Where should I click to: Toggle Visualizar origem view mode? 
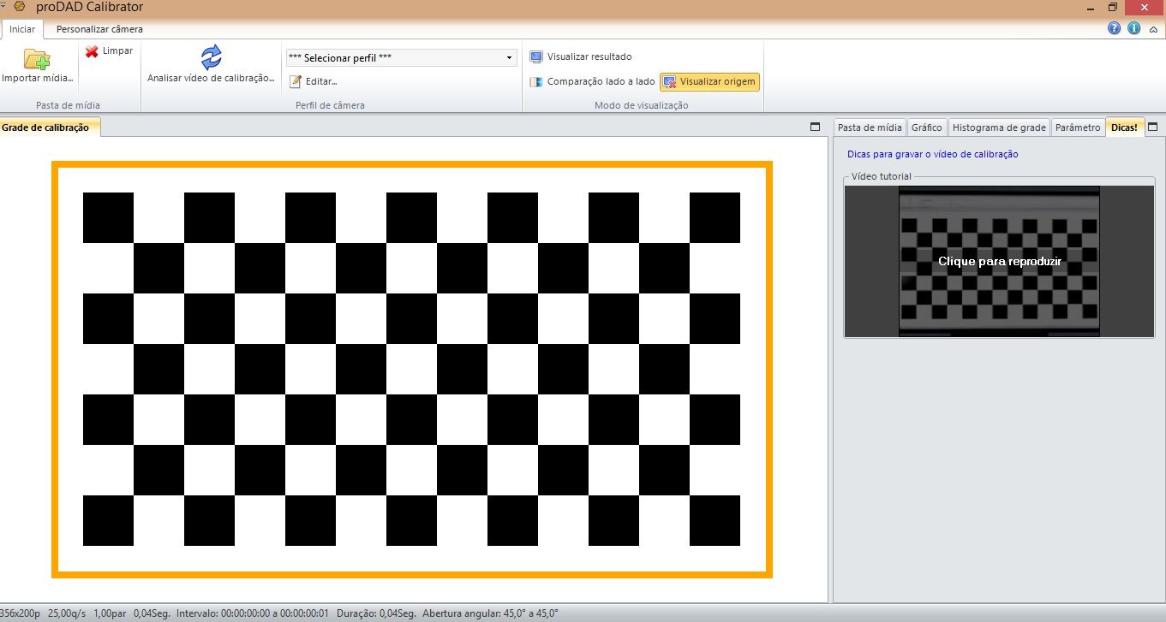[x=709, y=82]
